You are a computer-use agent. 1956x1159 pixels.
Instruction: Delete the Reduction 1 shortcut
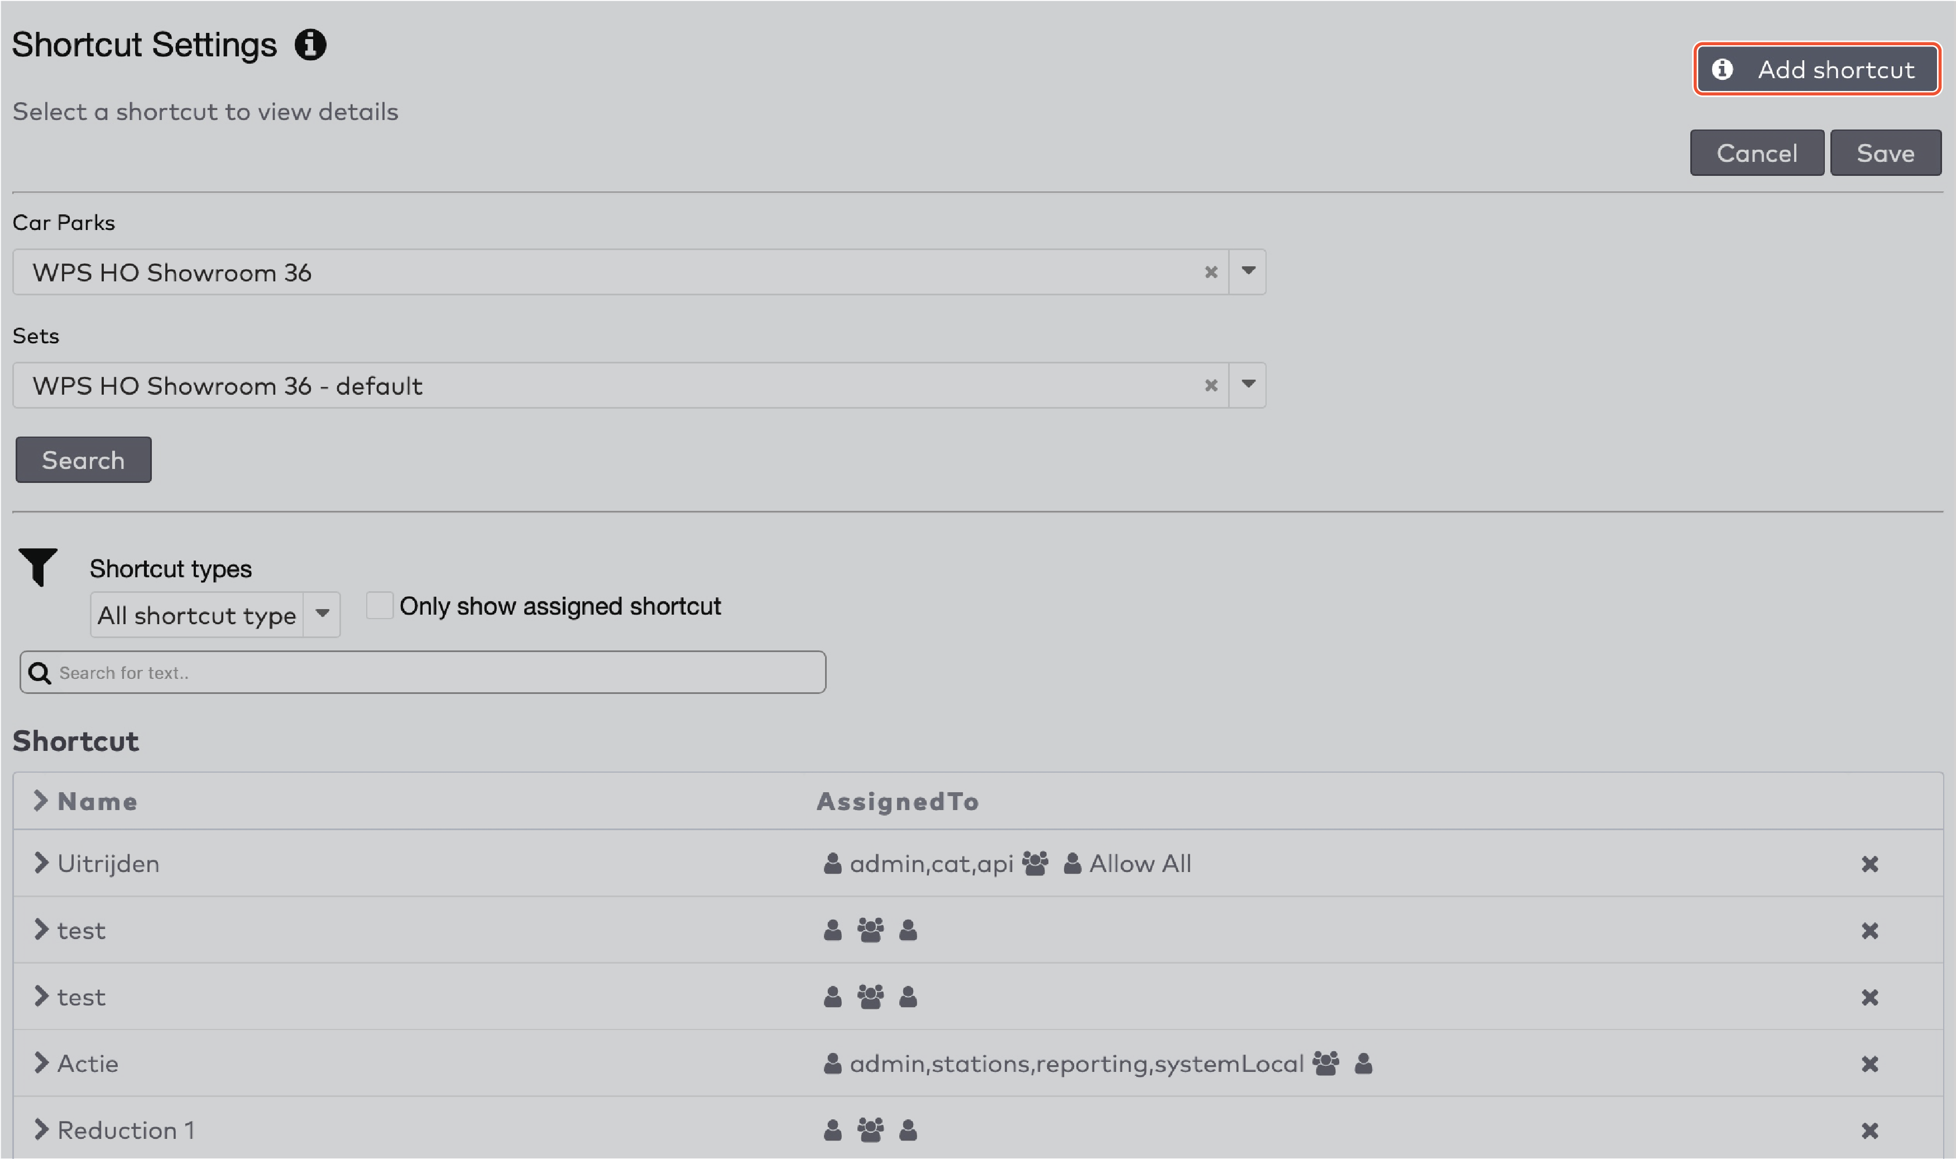pos(1870,1129)
